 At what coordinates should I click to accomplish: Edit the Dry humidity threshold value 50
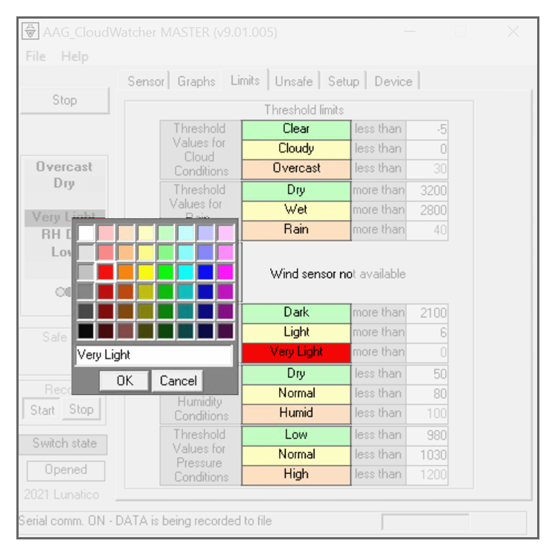[x=427, y=374]
